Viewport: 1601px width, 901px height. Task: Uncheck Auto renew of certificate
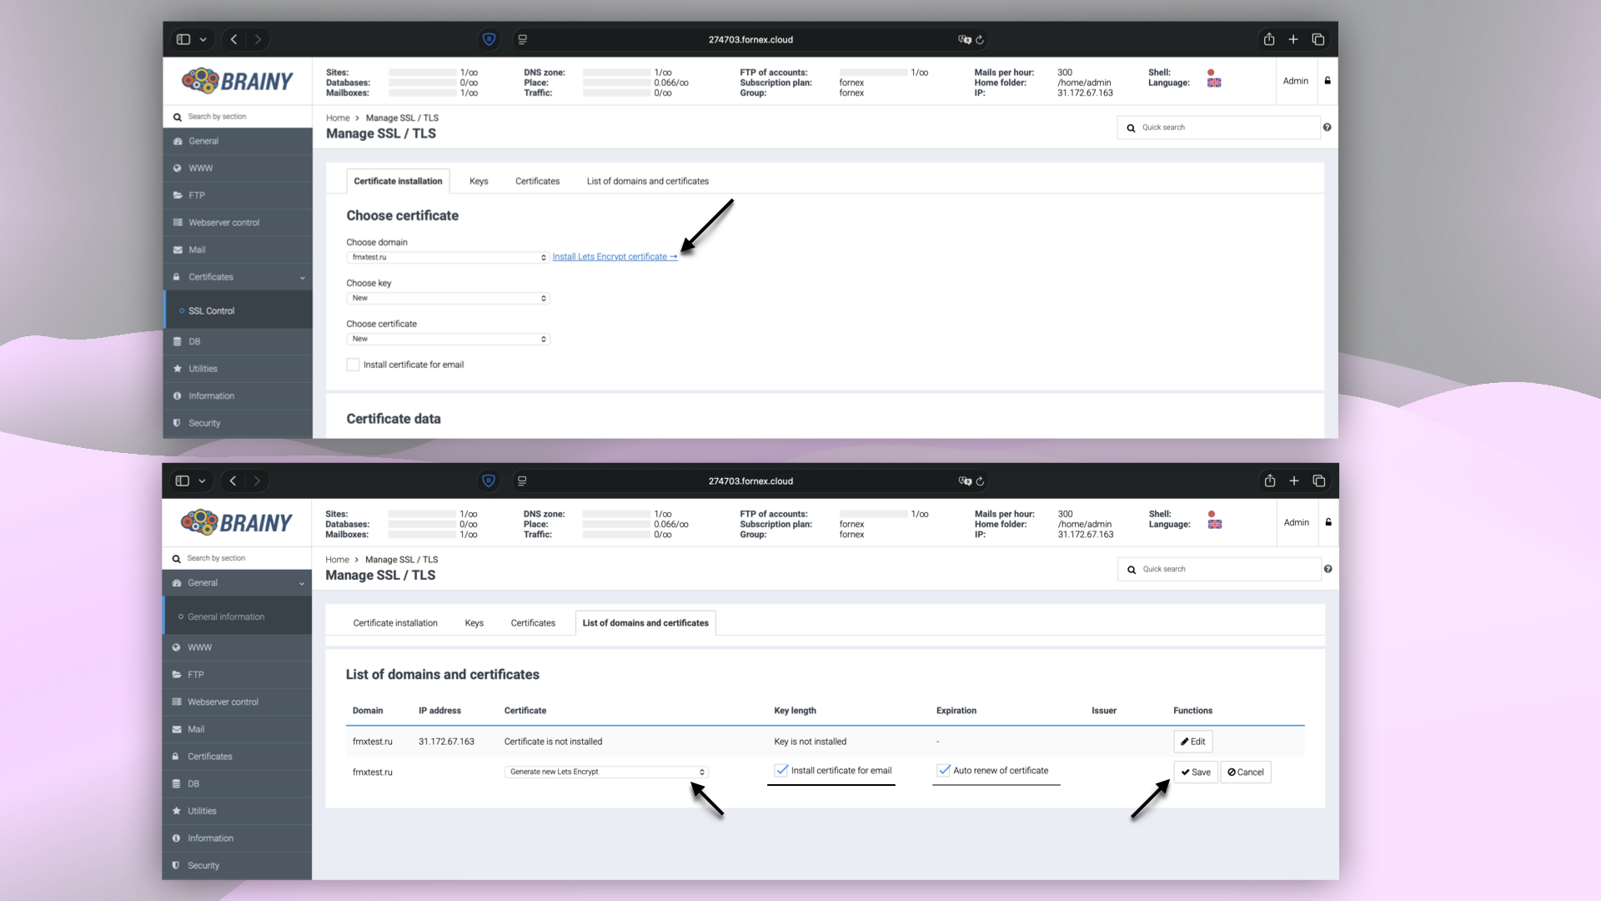click(x=944, y=771)
